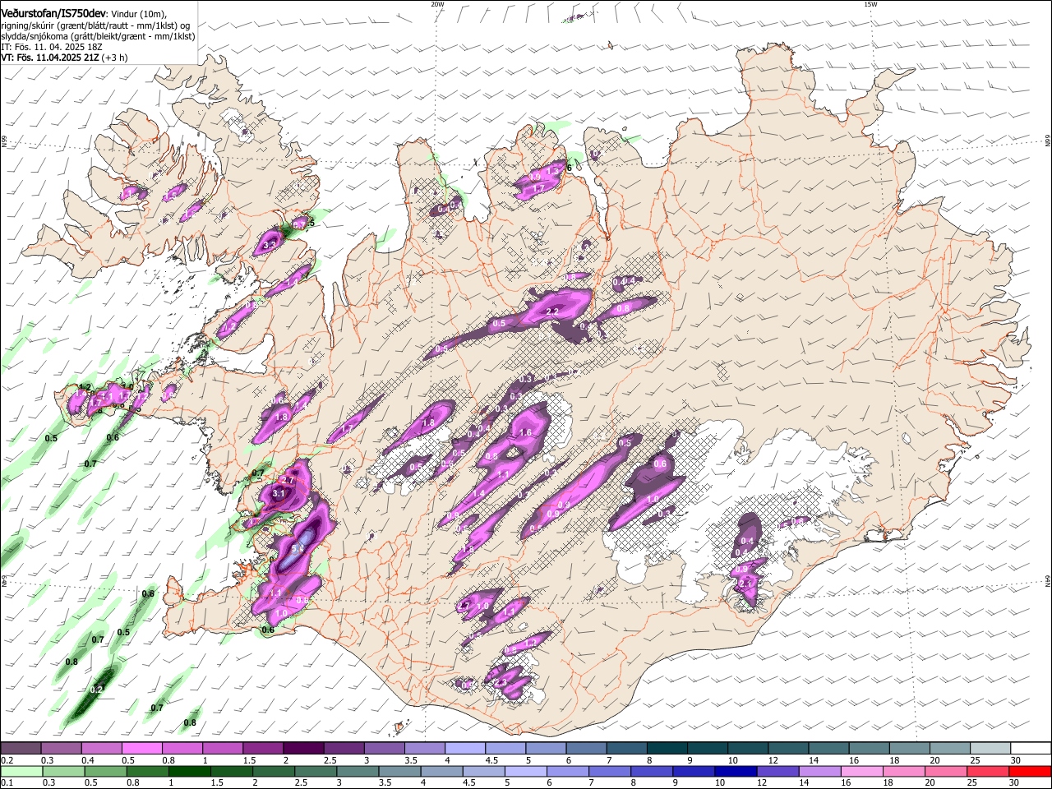Click the white 0.2 value on dark green rain streak
This screenshot has width=1052, height=789.
(x=97, y=690)
